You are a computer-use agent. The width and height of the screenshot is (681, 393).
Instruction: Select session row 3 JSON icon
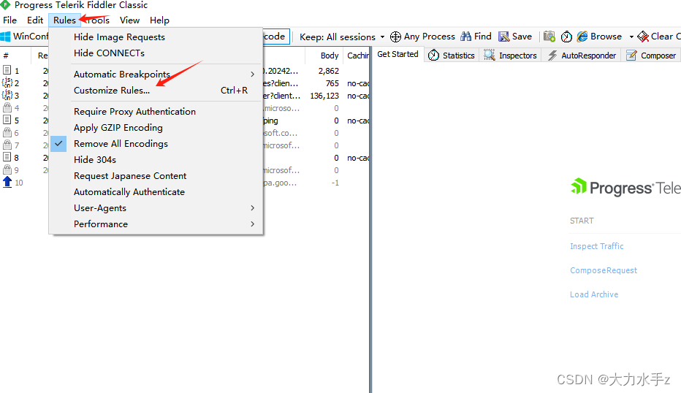pyautogui.click(x=7, y=95)
